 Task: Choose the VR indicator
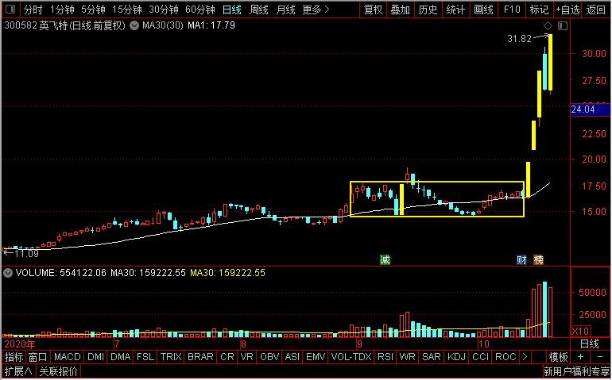246,357
